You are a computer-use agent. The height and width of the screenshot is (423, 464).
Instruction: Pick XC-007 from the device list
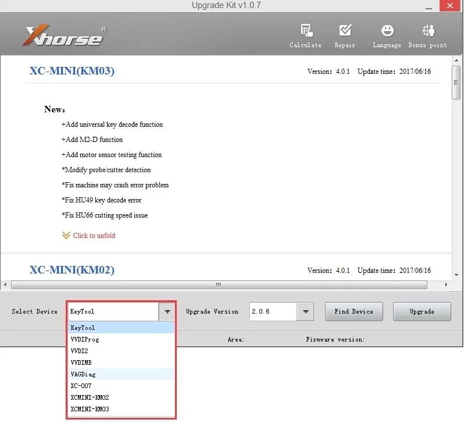coord(121,386)
